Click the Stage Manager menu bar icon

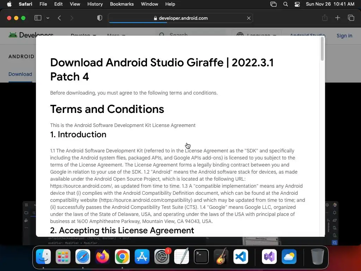pos(273,4)
